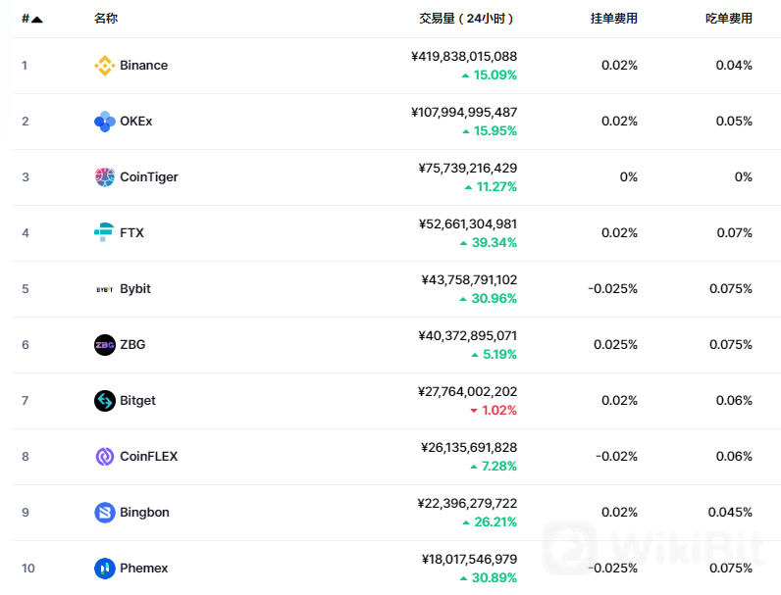The width and height of the screenshot is (781, 595).
Task: Open the CoinFLEX exchange name link
Action: pos(148,457)
